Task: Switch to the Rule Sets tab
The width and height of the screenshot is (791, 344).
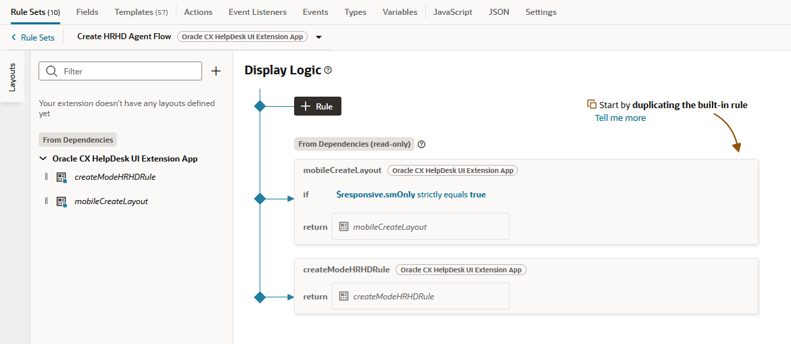Action: pyautogui.click(x=35, y=12)
